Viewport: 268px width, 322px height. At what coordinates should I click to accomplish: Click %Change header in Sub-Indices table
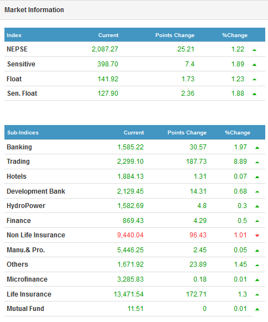[x=238, y=132]
